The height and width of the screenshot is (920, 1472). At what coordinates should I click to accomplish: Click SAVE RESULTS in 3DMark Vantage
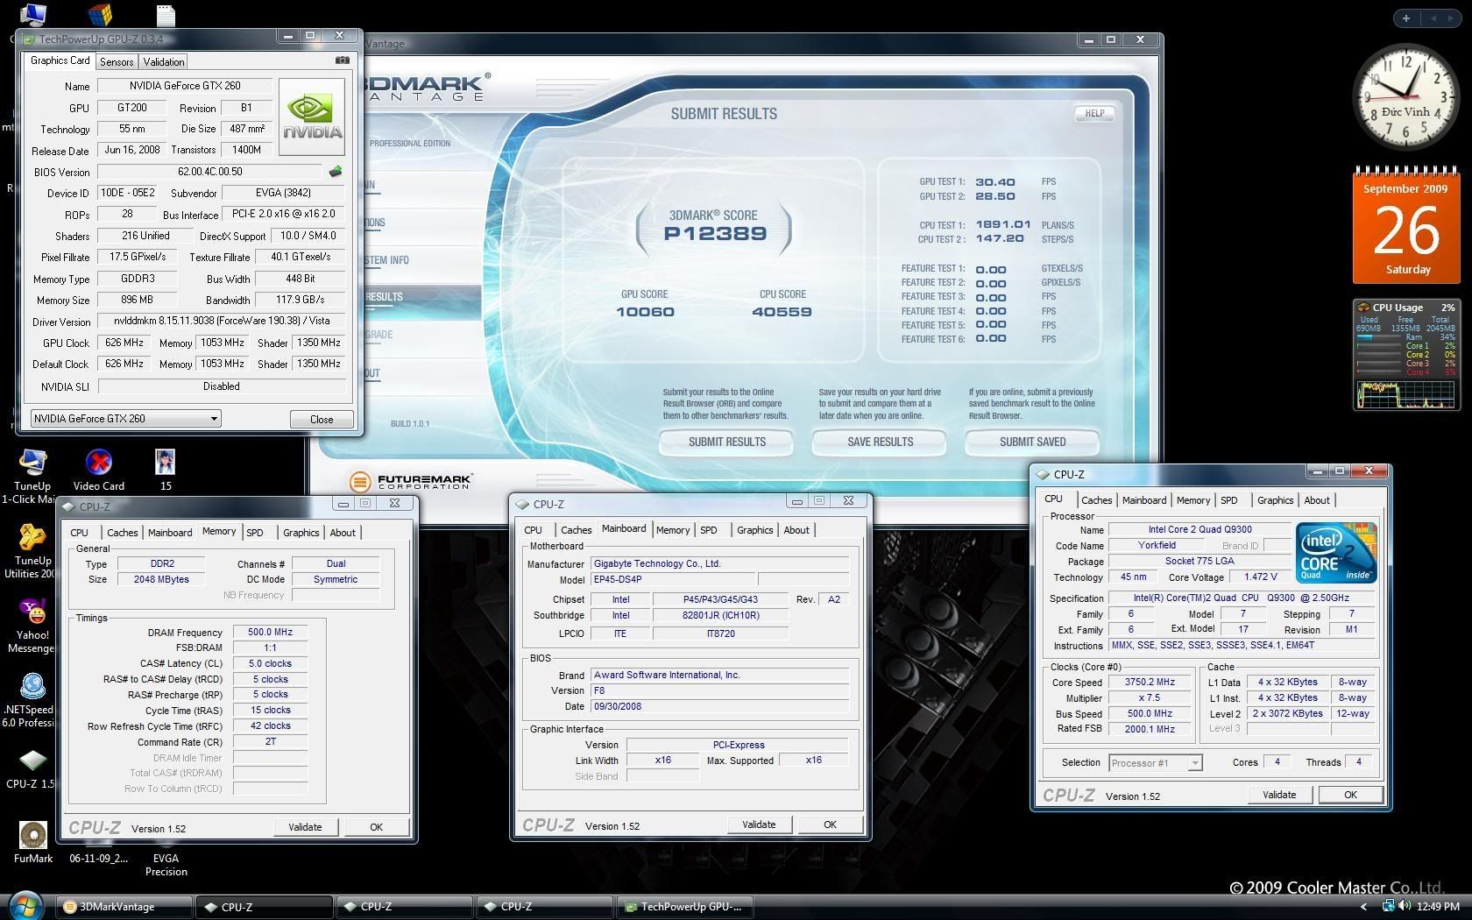click(x=880, y=442)
